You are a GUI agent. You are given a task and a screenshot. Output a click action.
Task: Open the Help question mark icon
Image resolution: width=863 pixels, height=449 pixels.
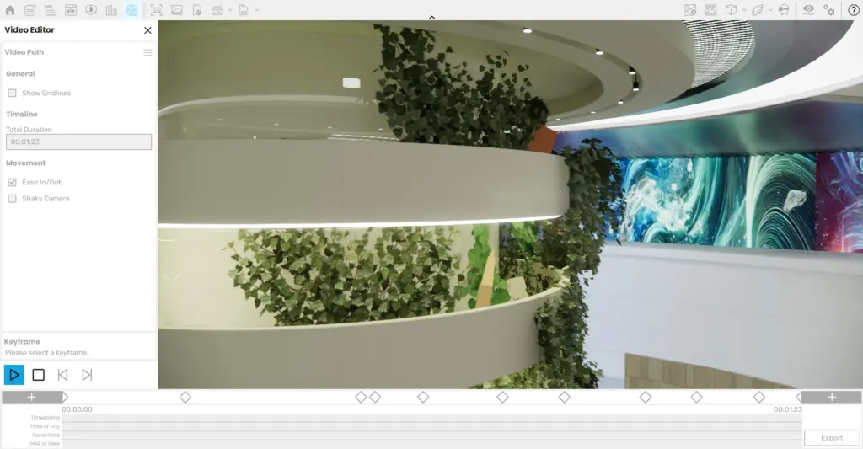tap(853, 10)
